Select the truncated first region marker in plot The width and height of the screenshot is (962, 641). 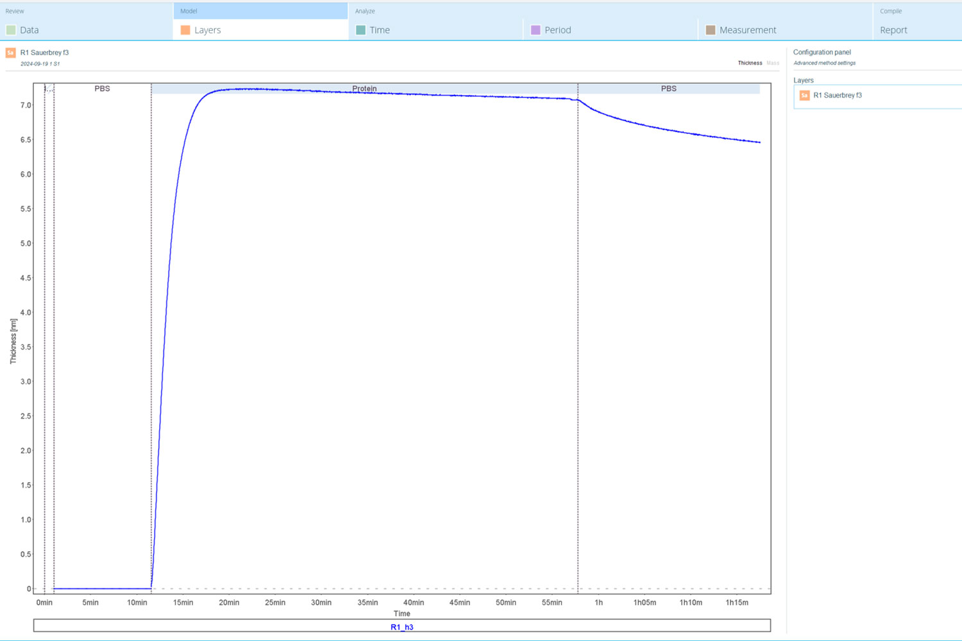click(x=49, y=88)
